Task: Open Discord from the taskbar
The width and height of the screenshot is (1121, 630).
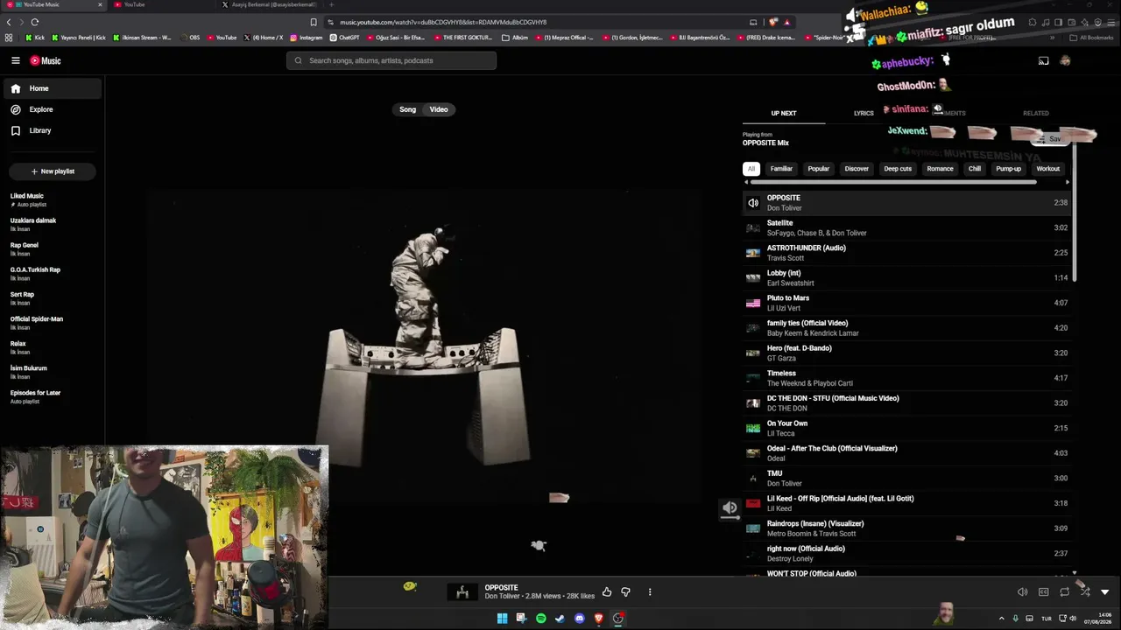Action: coord(579,619)
